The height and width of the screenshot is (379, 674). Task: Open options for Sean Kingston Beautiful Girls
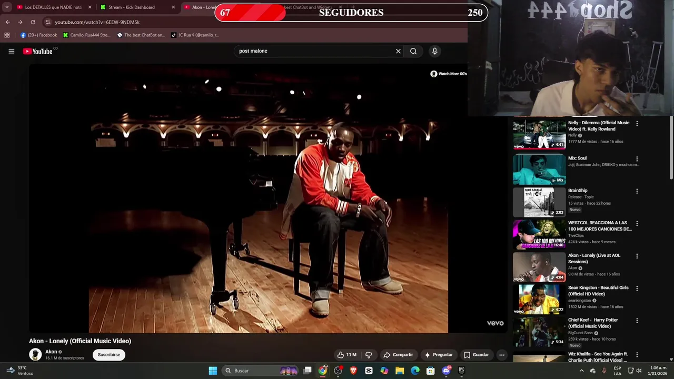(x=637, y=288)
